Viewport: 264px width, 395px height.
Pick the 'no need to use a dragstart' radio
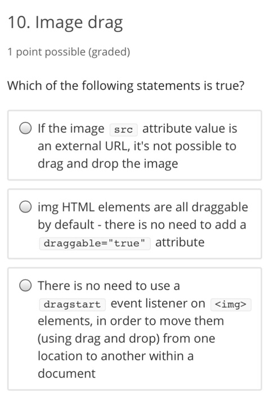click(25, 286)
